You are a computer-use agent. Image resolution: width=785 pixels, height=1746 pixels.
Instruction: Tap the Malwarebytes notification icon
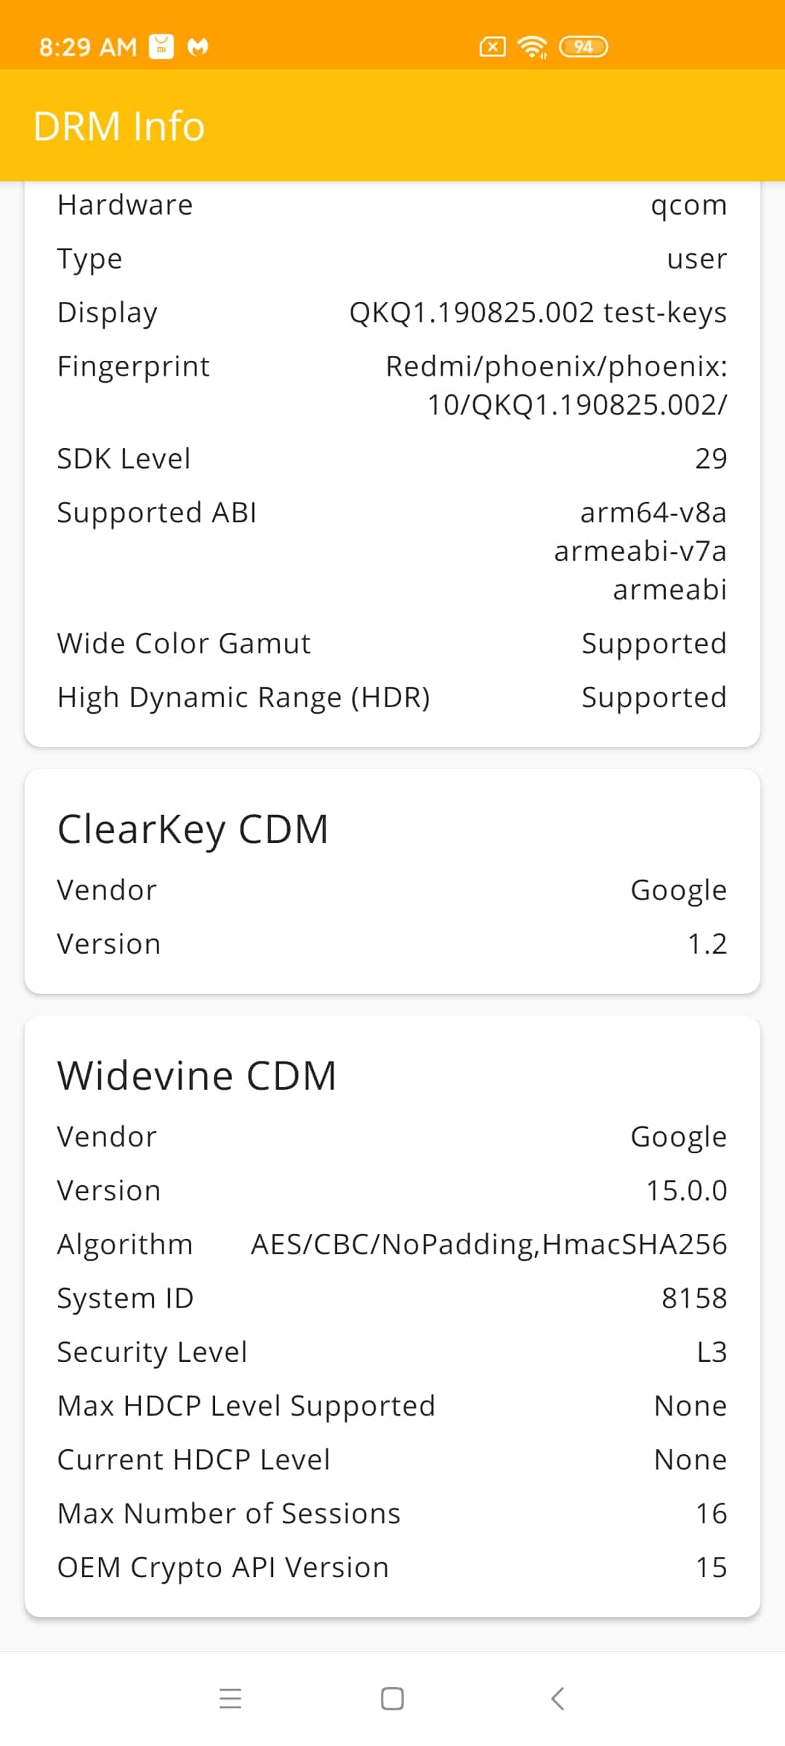point(198,47)
